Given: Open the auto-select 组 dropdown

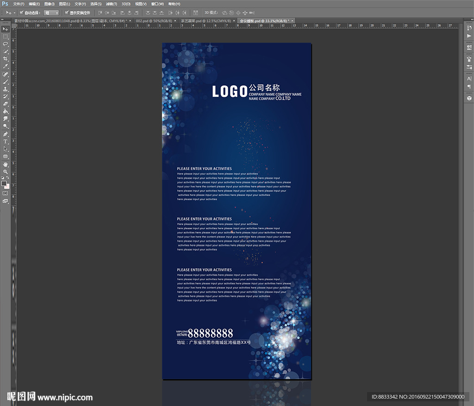Looking at the screenshot, I should click(51, 13).
